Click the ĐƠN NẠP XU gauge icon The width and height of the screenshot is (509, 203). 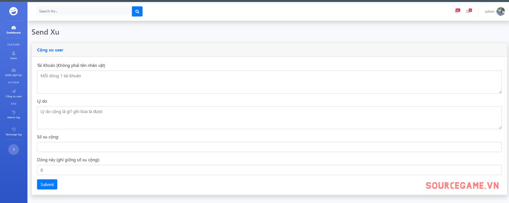14,70
